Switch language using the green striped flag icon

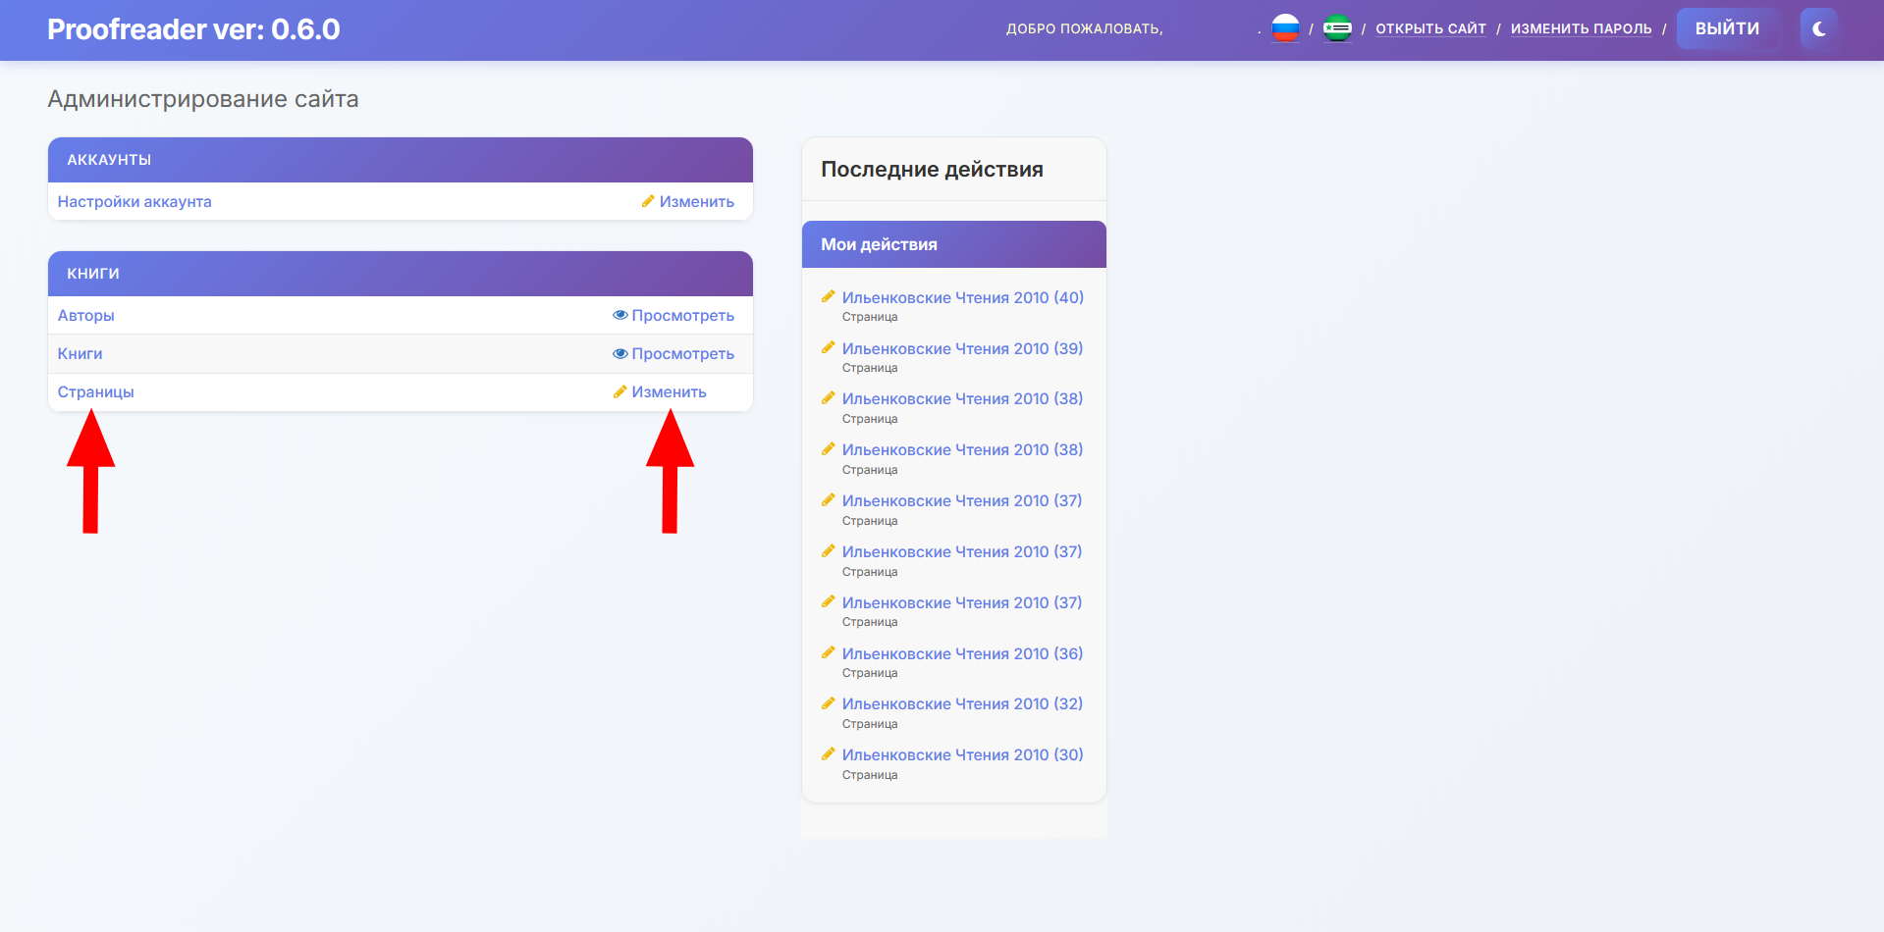(1337, 28)
